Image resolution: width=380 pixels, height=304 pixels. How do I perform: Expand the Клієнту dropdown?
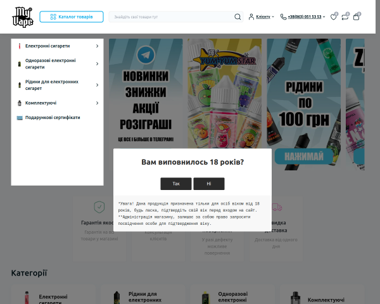pos(265,16)
